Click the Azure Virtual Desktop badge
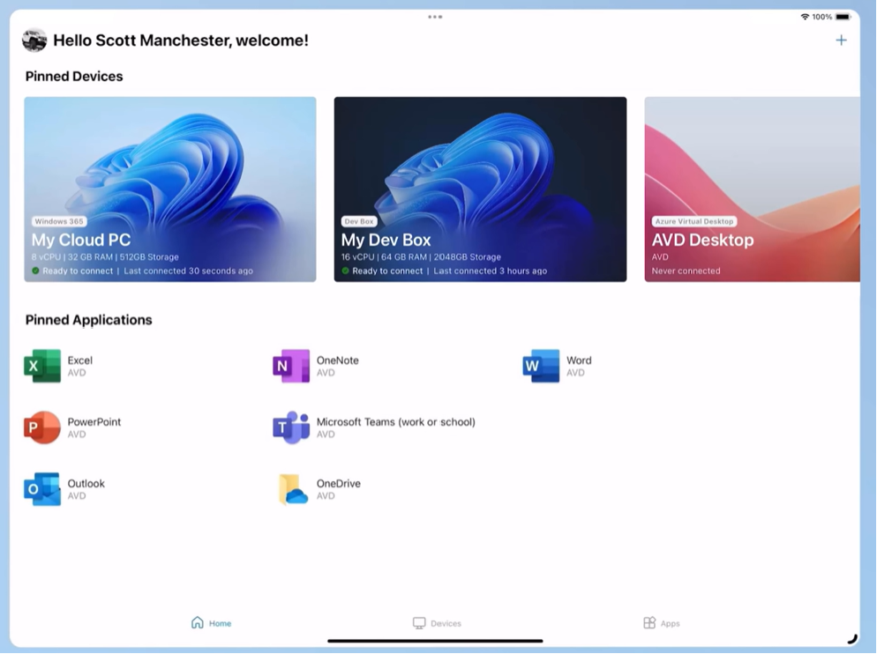 (694, 221)
